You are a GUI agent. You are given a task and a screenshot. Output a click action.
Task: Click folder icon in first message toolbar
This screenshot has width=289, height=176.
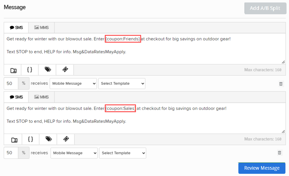[x=13, y=70]
